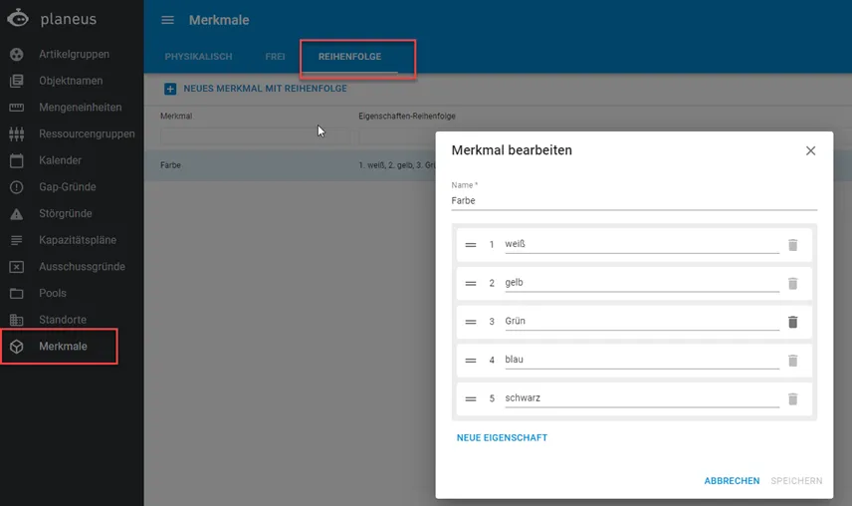Delete the weiß property via trash icon
The width and height of the screenshot is (852, 506).
pyautogui.click(x=792, y=245)
